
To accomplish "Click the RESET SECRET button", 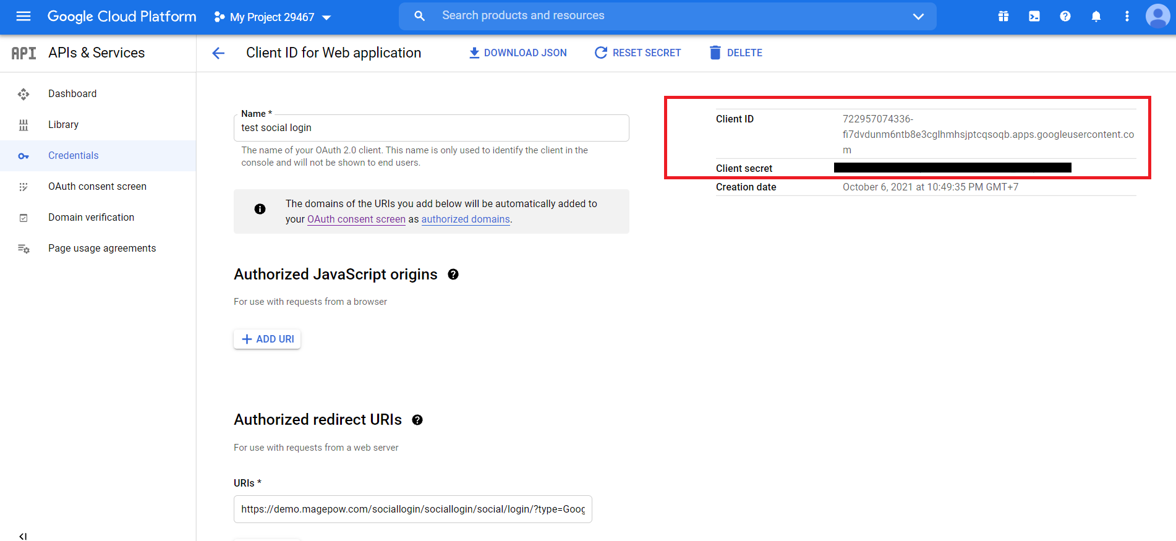I will [637, 53].
